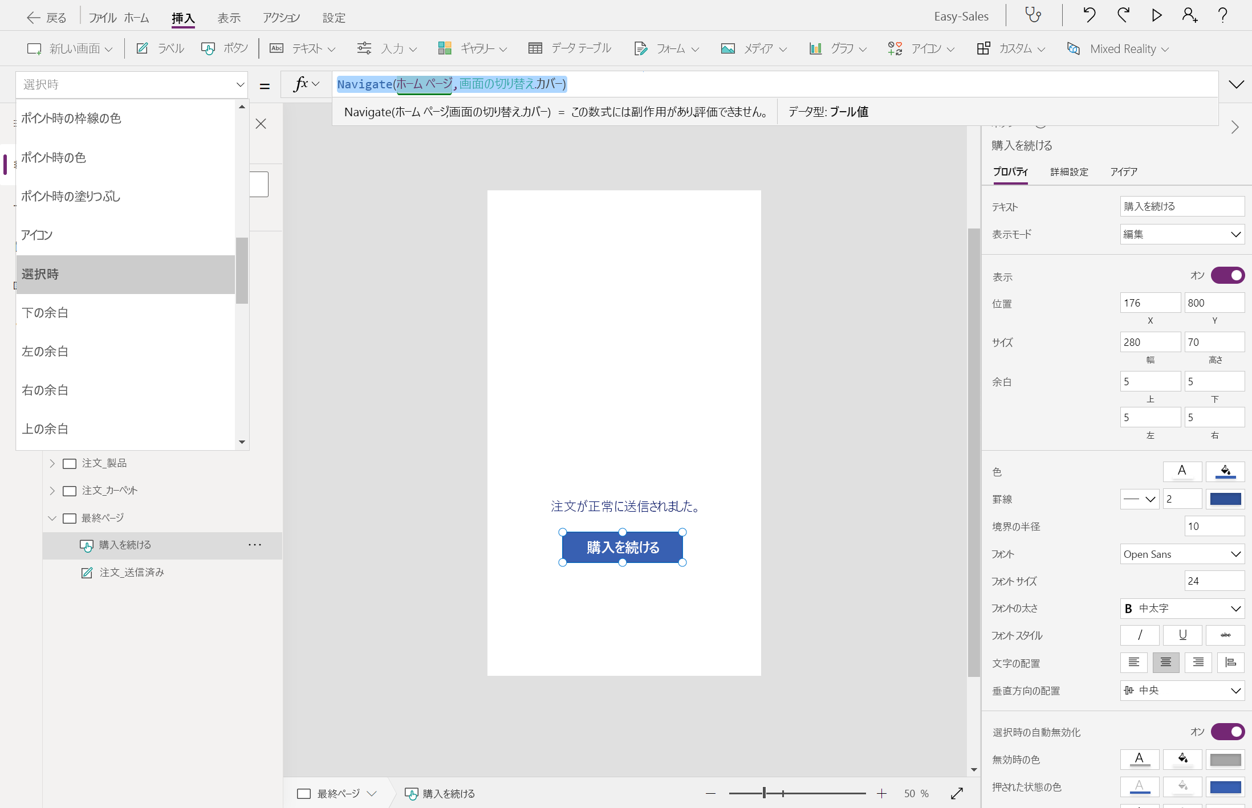This screenshot has width=1252, height=808.
Task: Select 下の余白 in property list
Action: 125,313
